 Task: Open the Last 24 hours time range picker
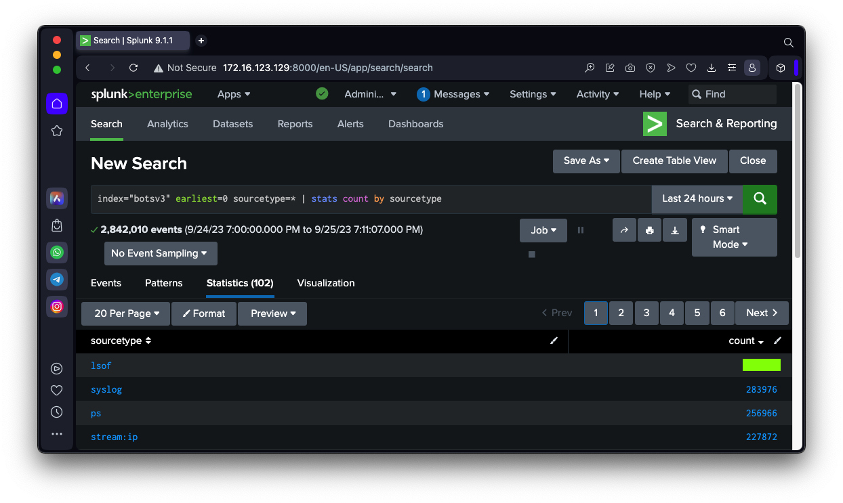[697, 199]
